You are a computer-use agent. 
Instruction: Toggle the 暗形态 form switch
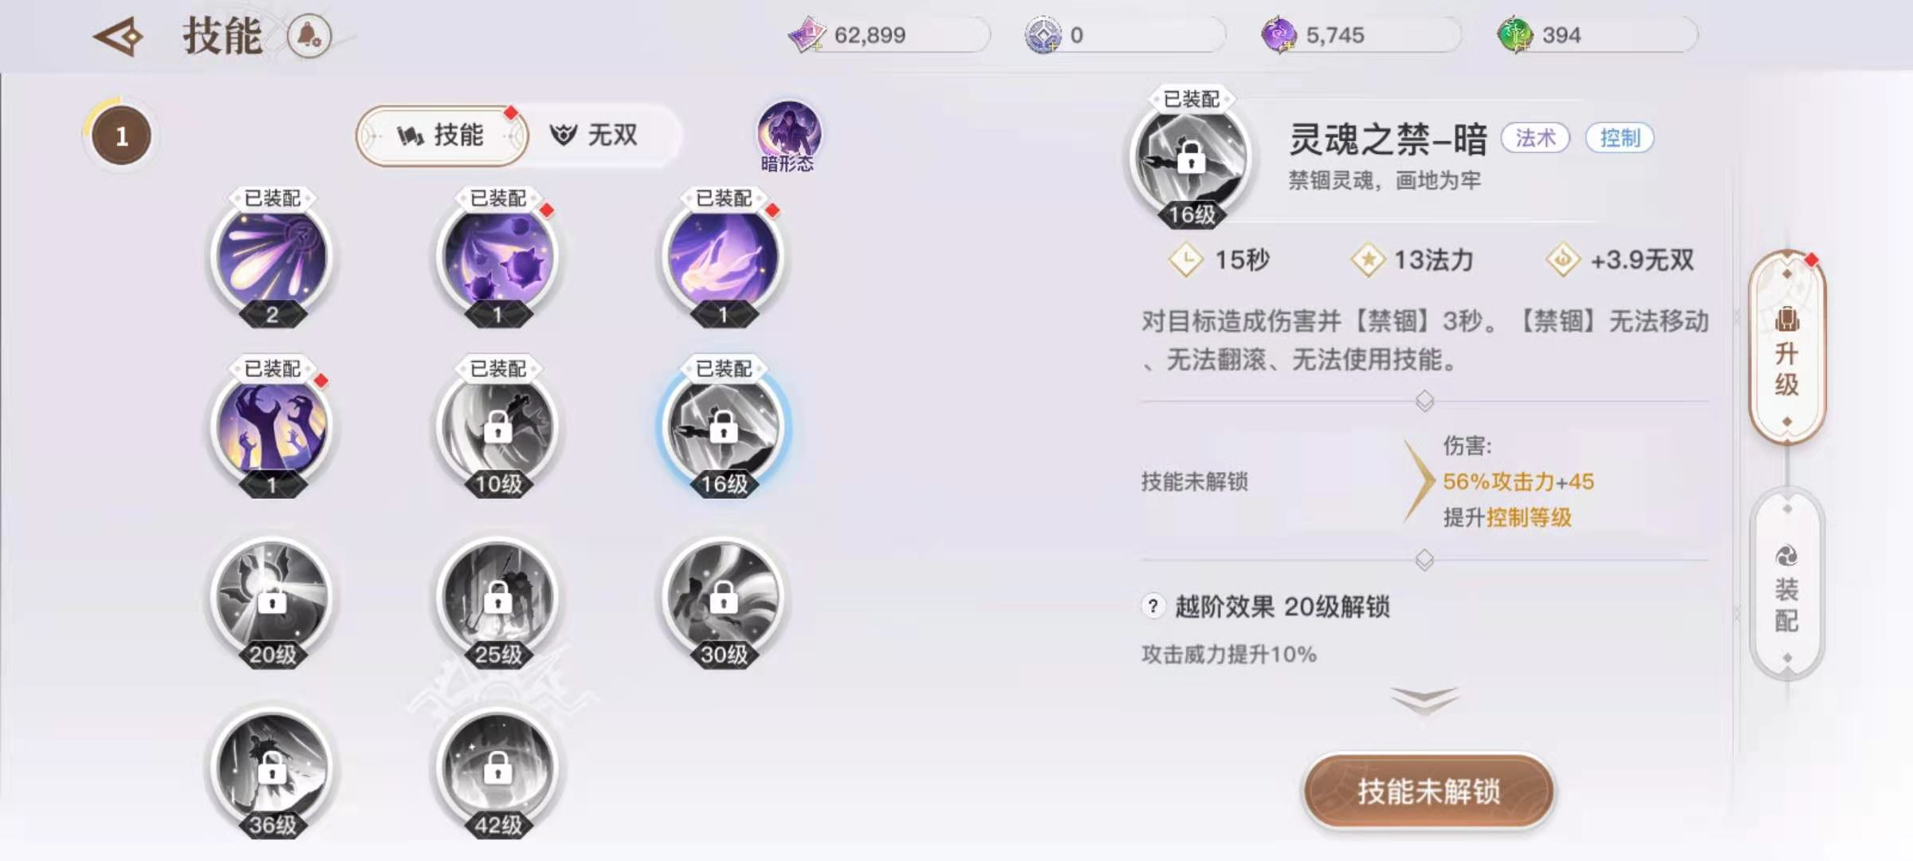click(x=788, y=137)
